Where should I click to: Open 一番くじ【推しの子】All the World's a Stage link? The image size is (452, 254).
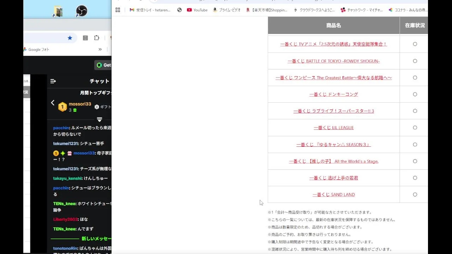pos(334,161)
